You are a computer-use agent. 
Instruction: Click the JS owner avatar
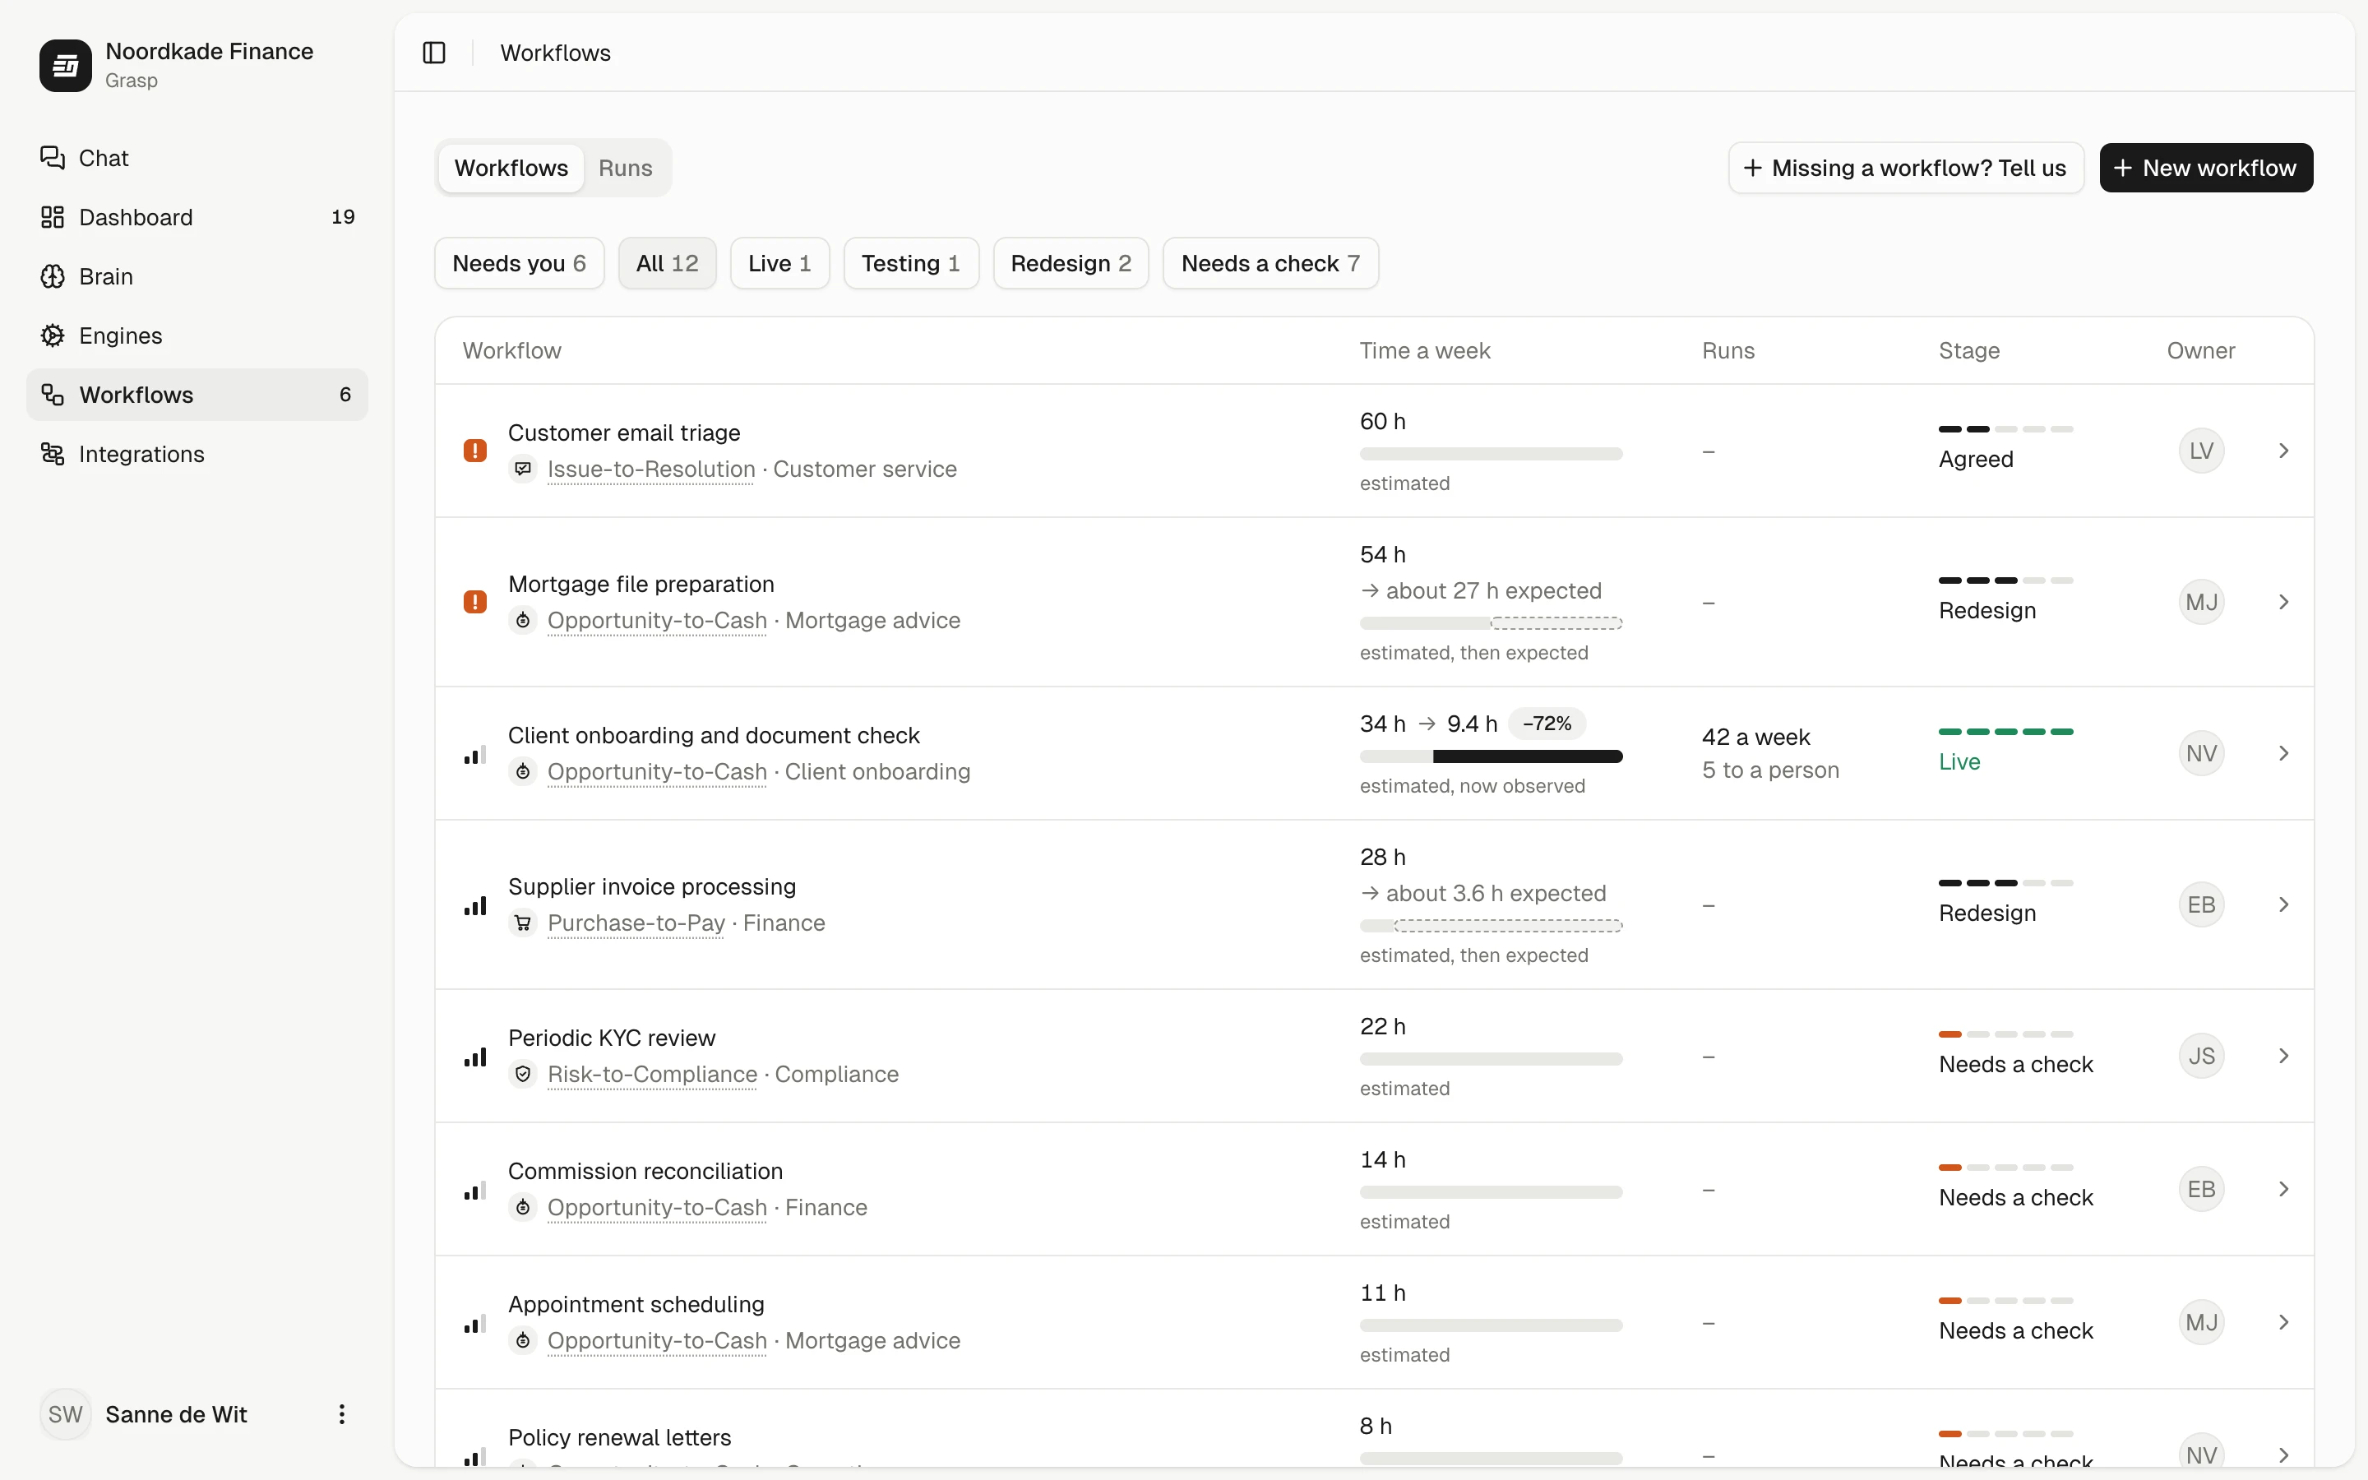tap(2200, 1057)
